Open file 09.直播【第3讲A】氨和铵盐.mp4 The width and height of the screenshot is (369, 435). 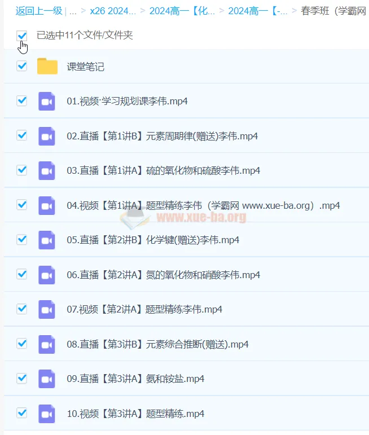point(135,379)
